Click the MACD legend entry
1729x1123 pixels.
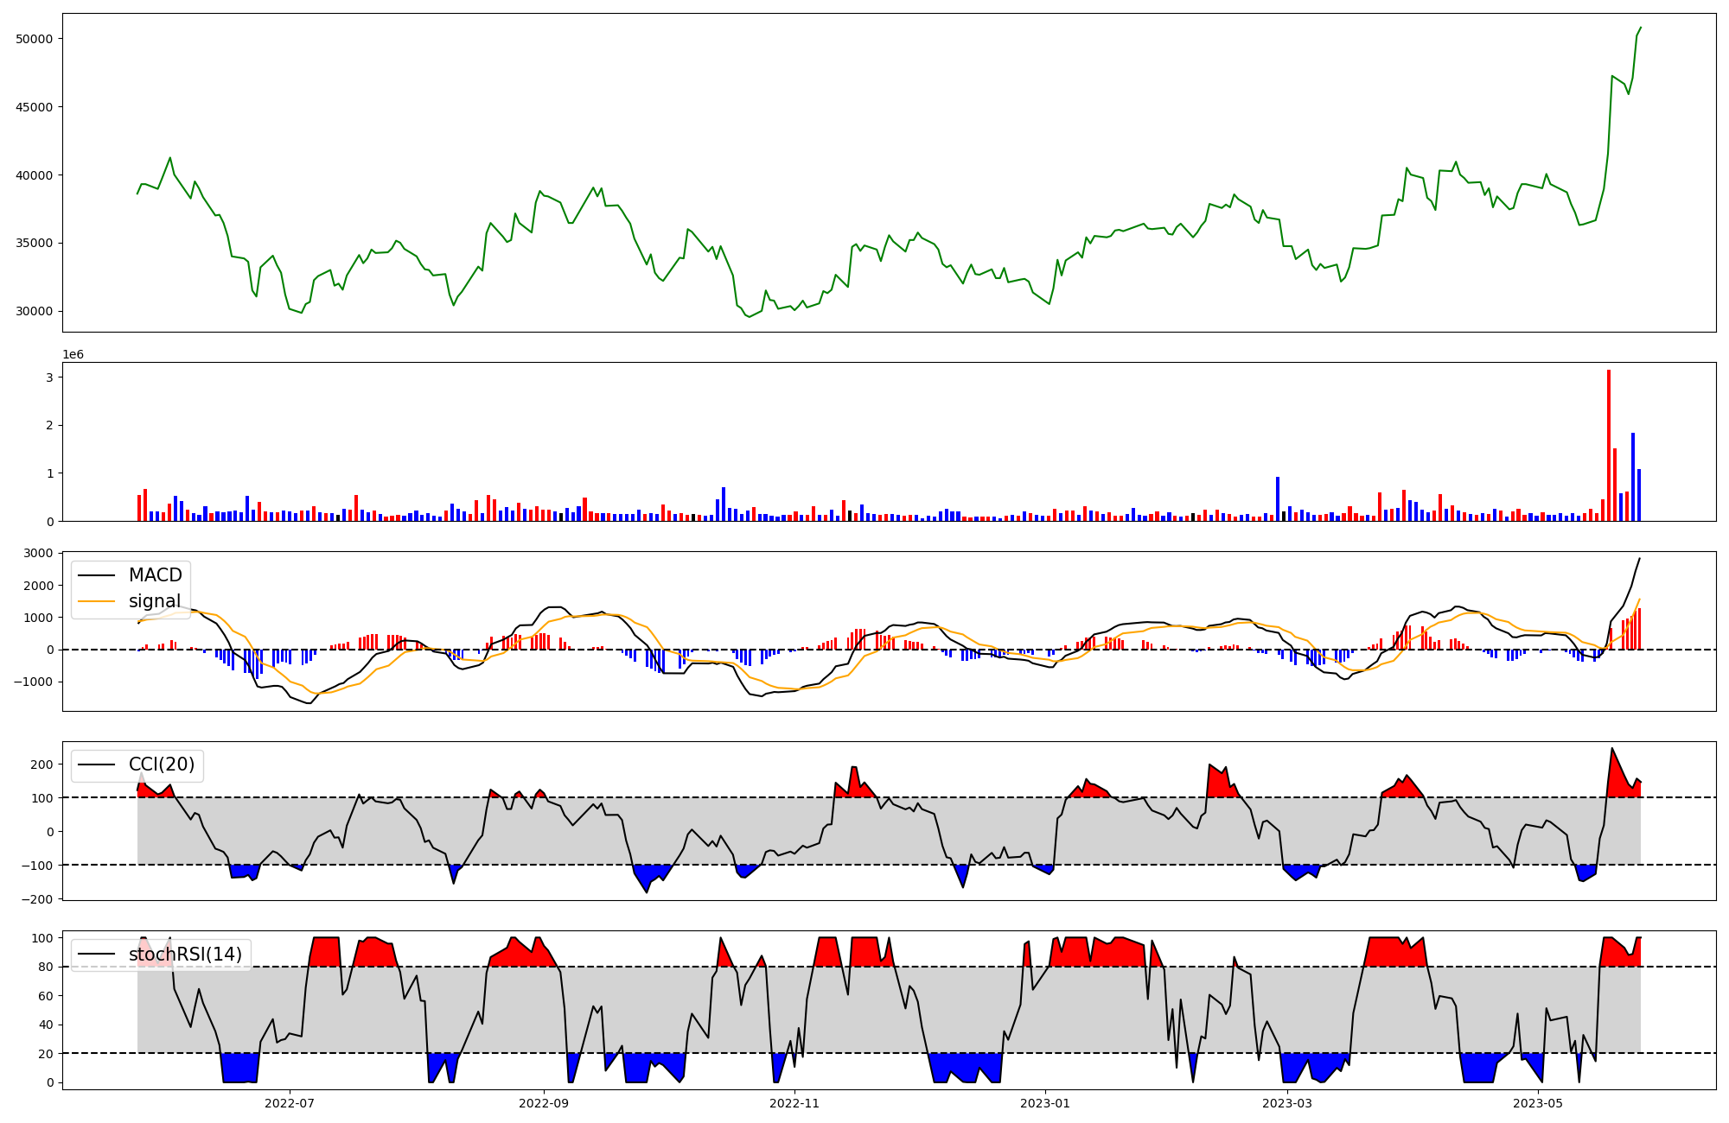point(155,575)
